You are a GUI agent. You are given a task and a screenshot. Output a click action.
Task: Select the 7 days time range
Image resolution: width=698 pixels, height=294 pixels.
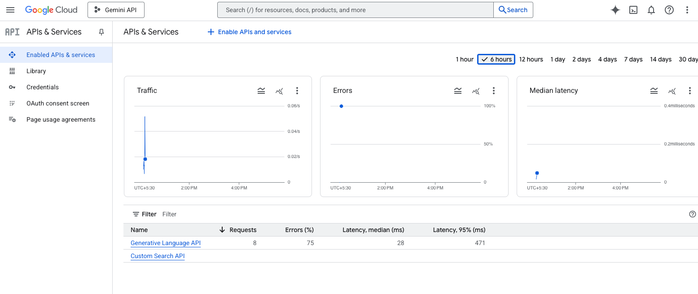click(x=633, y=59)
